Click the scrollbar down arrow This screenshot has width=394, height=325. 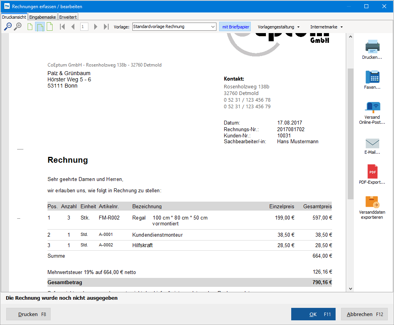click(x=350, y=289)
